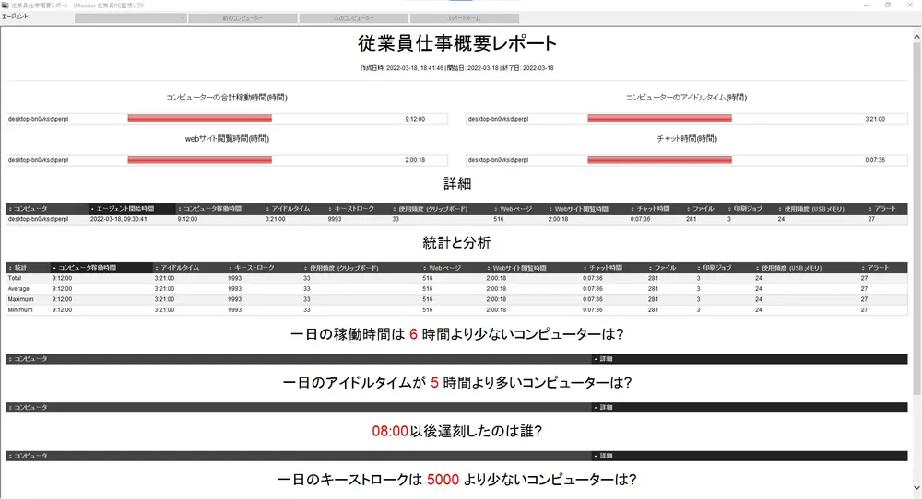Viewport: 922px width, 499px height.
Task: Click the 次のコンピューター button
Action: (x=353, y=18)
